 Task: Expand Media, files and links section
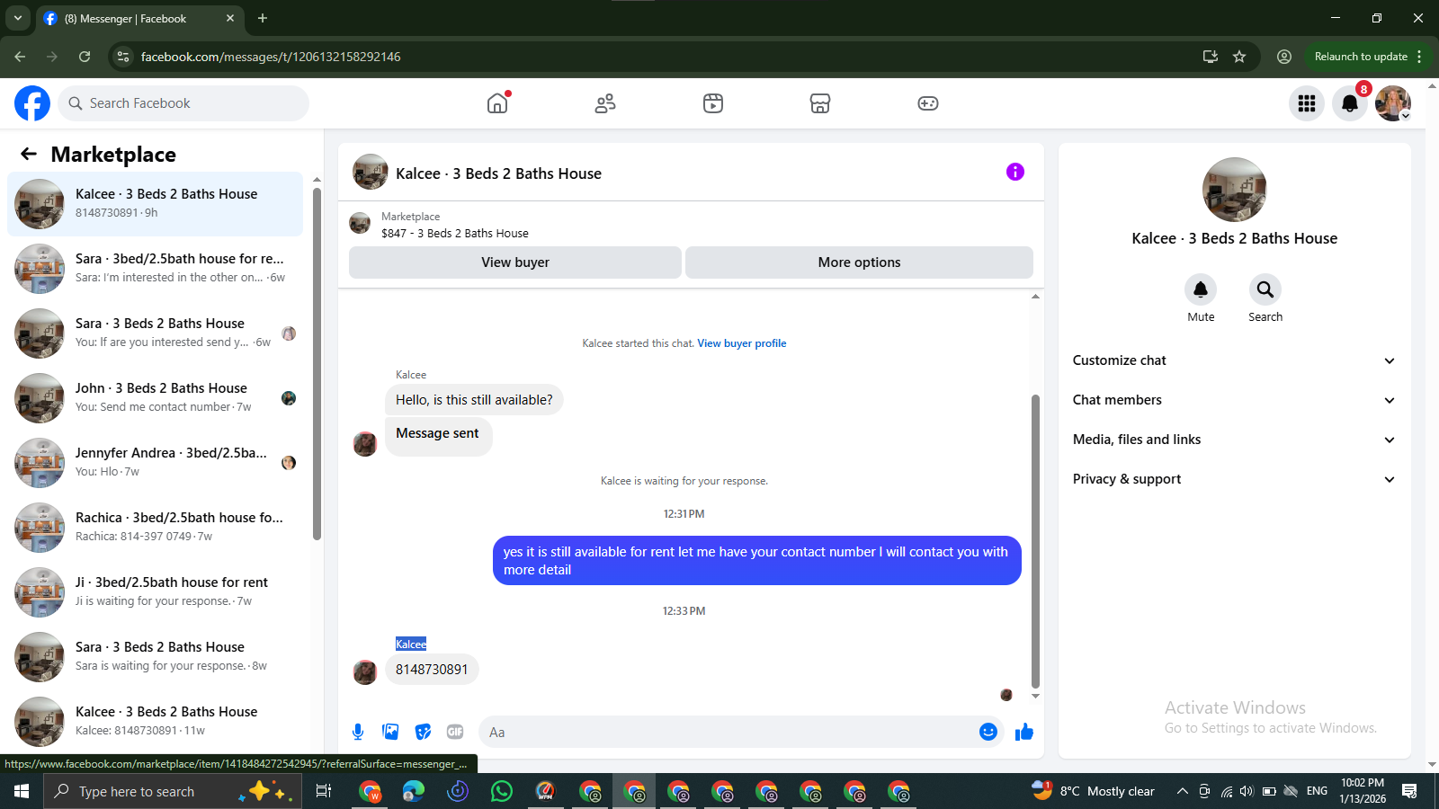click(x=1234, y=440)
